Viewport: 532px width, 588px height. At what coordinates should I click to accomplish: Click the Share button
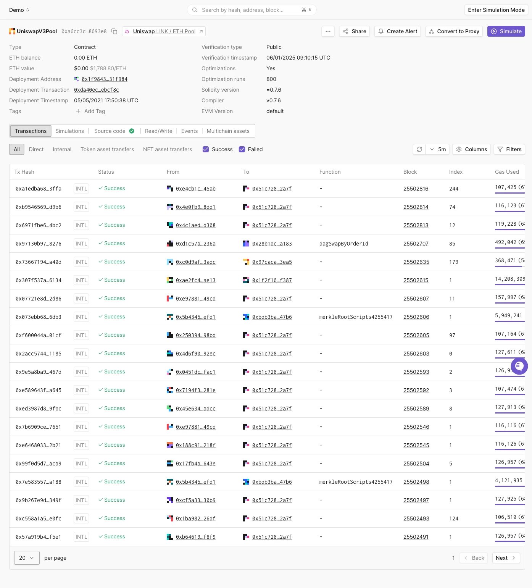click(x=355, y=31)
